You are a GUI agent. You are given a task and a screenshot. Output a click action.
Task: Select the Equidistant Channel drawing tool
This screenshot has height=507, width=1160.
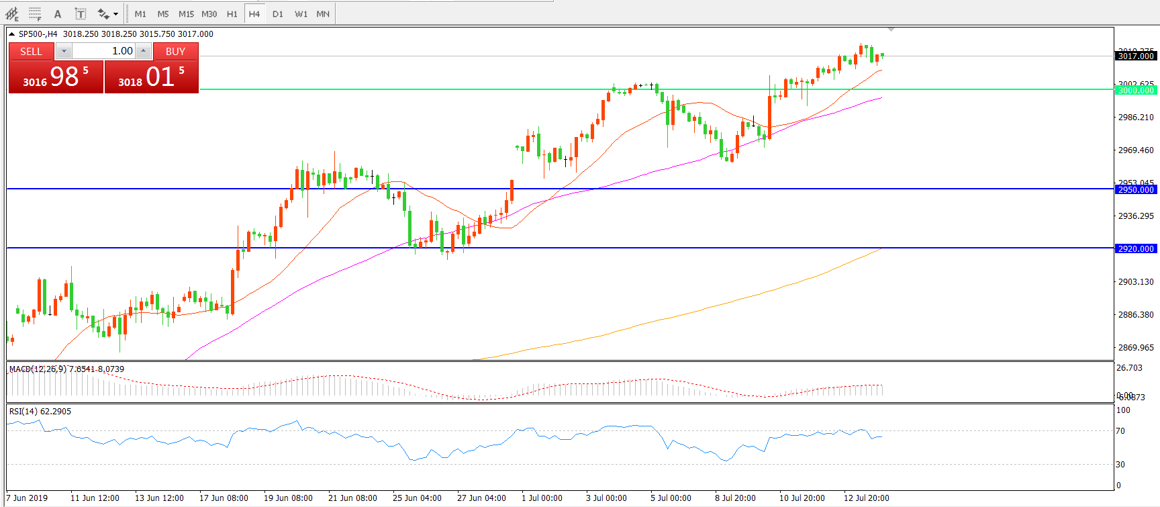pyautogui.click(x=11, y=13)
